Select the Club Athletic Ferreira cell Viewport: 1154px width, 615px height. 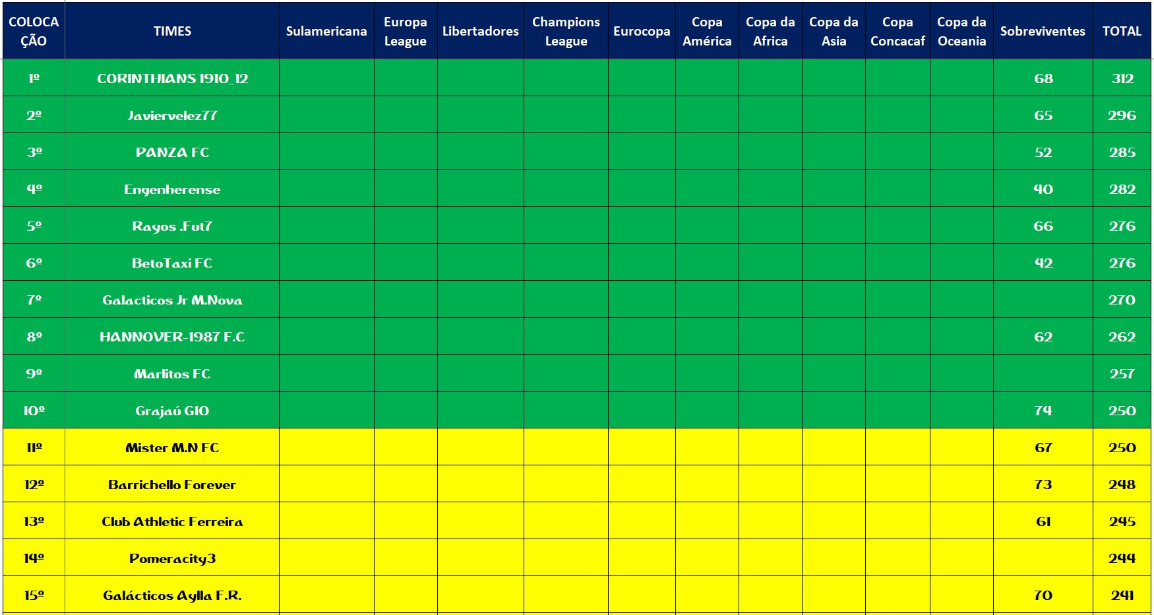(172, 521)
